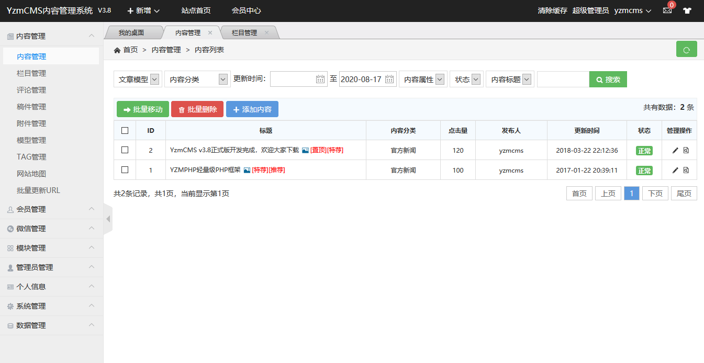This screenshot has width=704, height=363.
Task: Expand the 会员管理 sidebar section
Action: pyautogui.click(x=51, y=209)
